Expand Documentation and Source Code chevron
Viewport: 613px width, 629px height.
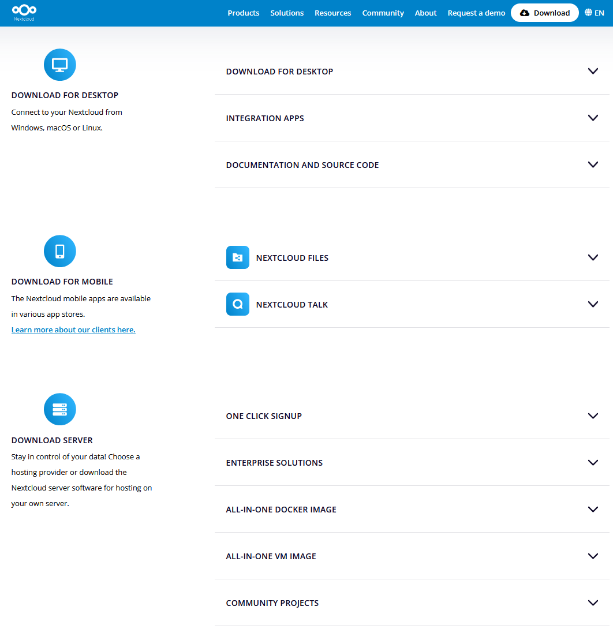tap(593, 164)
